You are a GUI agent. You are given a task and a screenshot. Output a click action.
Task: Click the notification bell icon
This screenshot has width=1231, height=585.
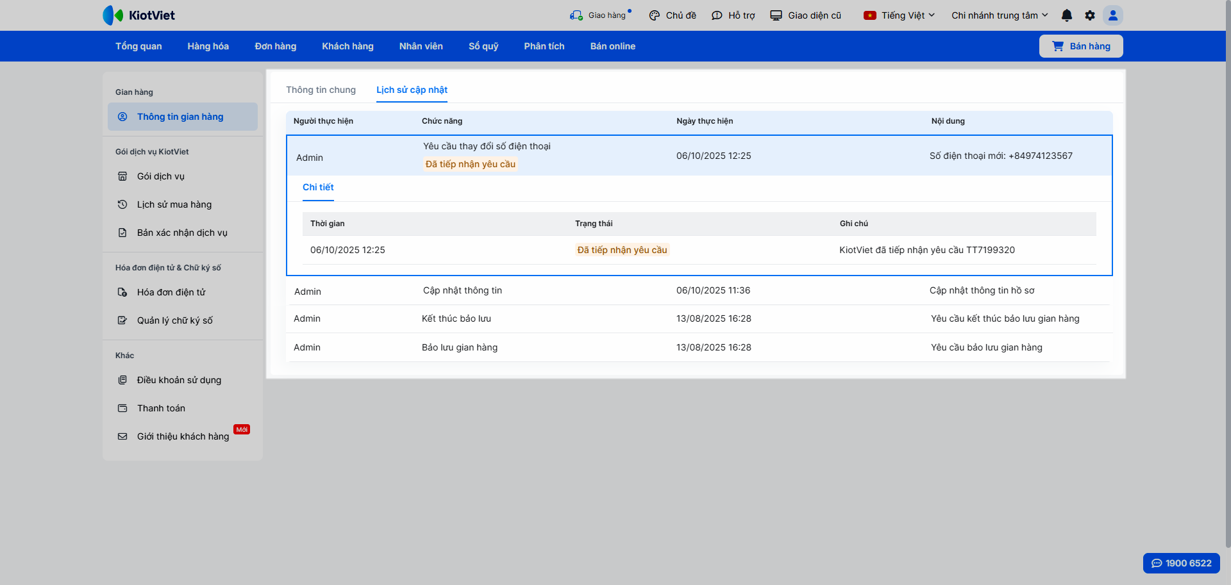[1067, 15]
